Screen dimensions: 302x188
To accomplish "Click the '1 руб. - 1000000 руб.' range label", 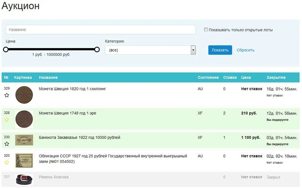I will (51, 55).
